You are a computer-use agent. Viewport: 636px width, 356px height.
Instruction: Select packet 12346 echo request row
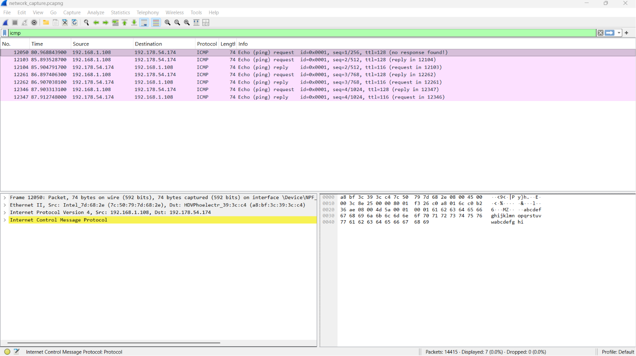pos(318,89)
